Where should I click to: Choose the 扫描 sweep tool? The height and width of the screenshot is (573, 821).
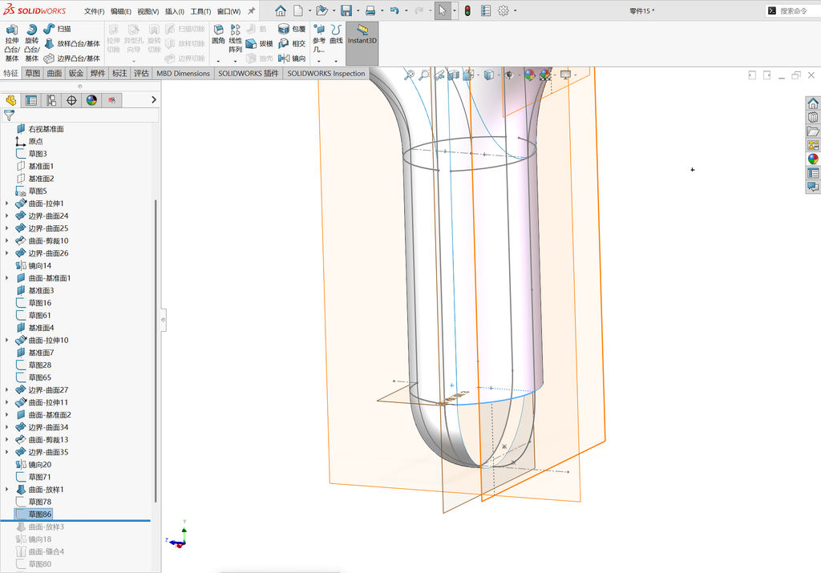[58, 29]
